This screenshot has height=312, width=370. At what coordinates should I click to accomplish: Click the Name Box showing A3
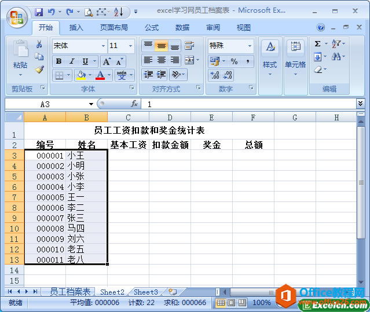45,104
